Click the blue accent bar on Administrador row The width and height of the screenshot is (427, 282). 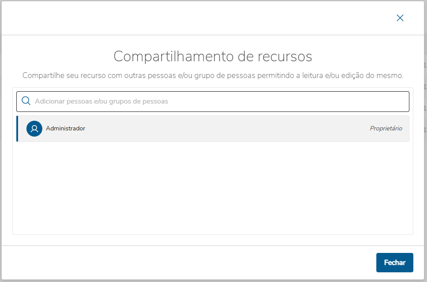coord(17,129)
